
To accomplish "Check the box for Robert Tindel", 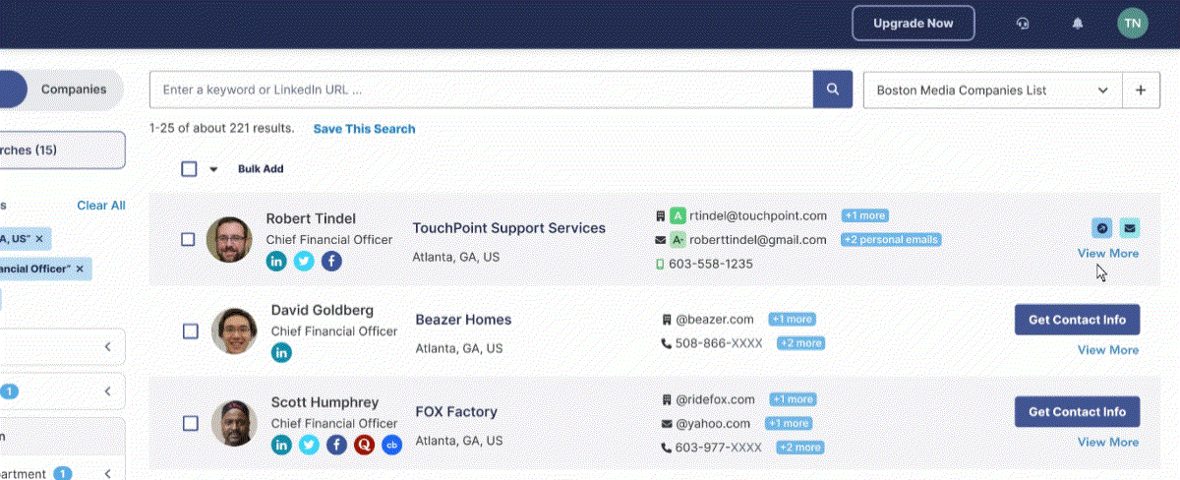I will pos(189,239).
